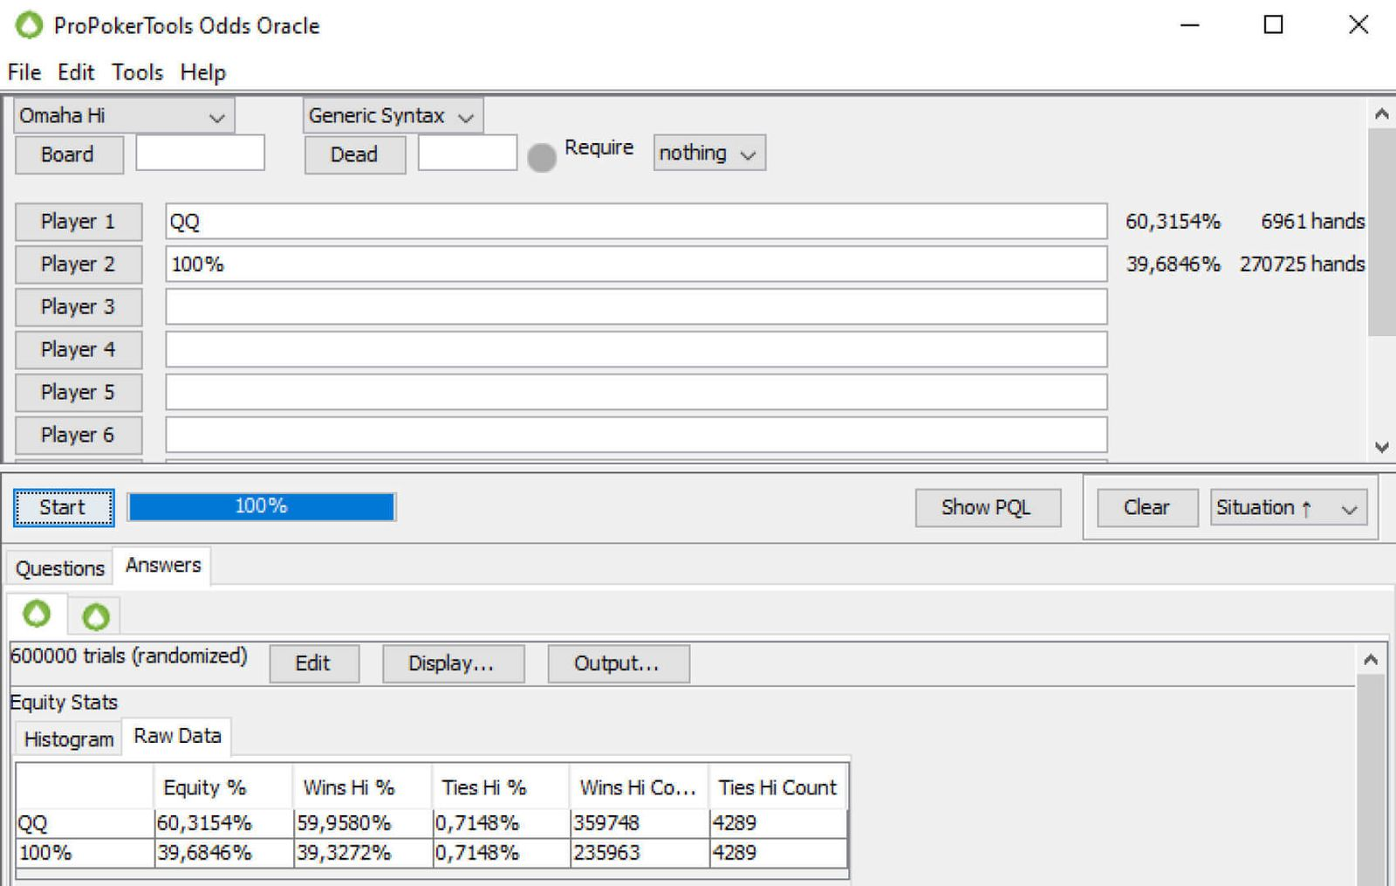
Task: Switch to the Histogram tab
Action: (x=69, y=739)
